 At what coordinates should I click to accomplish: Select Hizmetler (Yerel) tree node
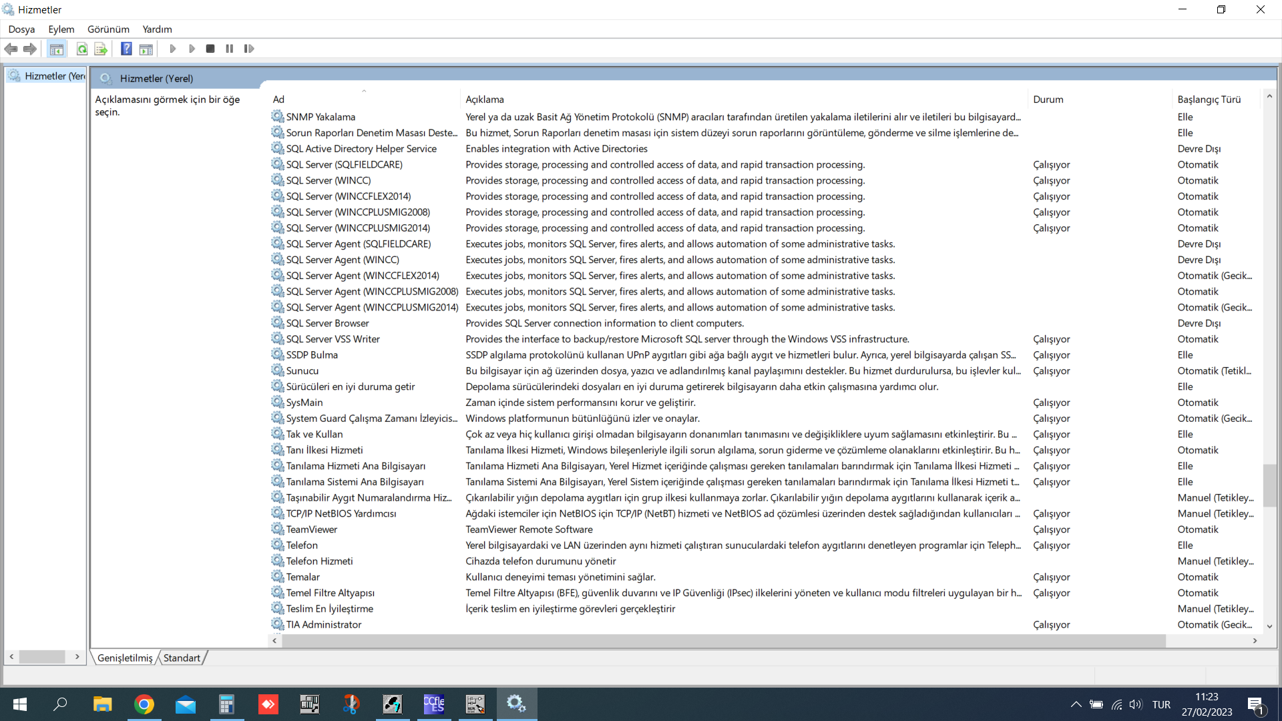coord(53,76)
